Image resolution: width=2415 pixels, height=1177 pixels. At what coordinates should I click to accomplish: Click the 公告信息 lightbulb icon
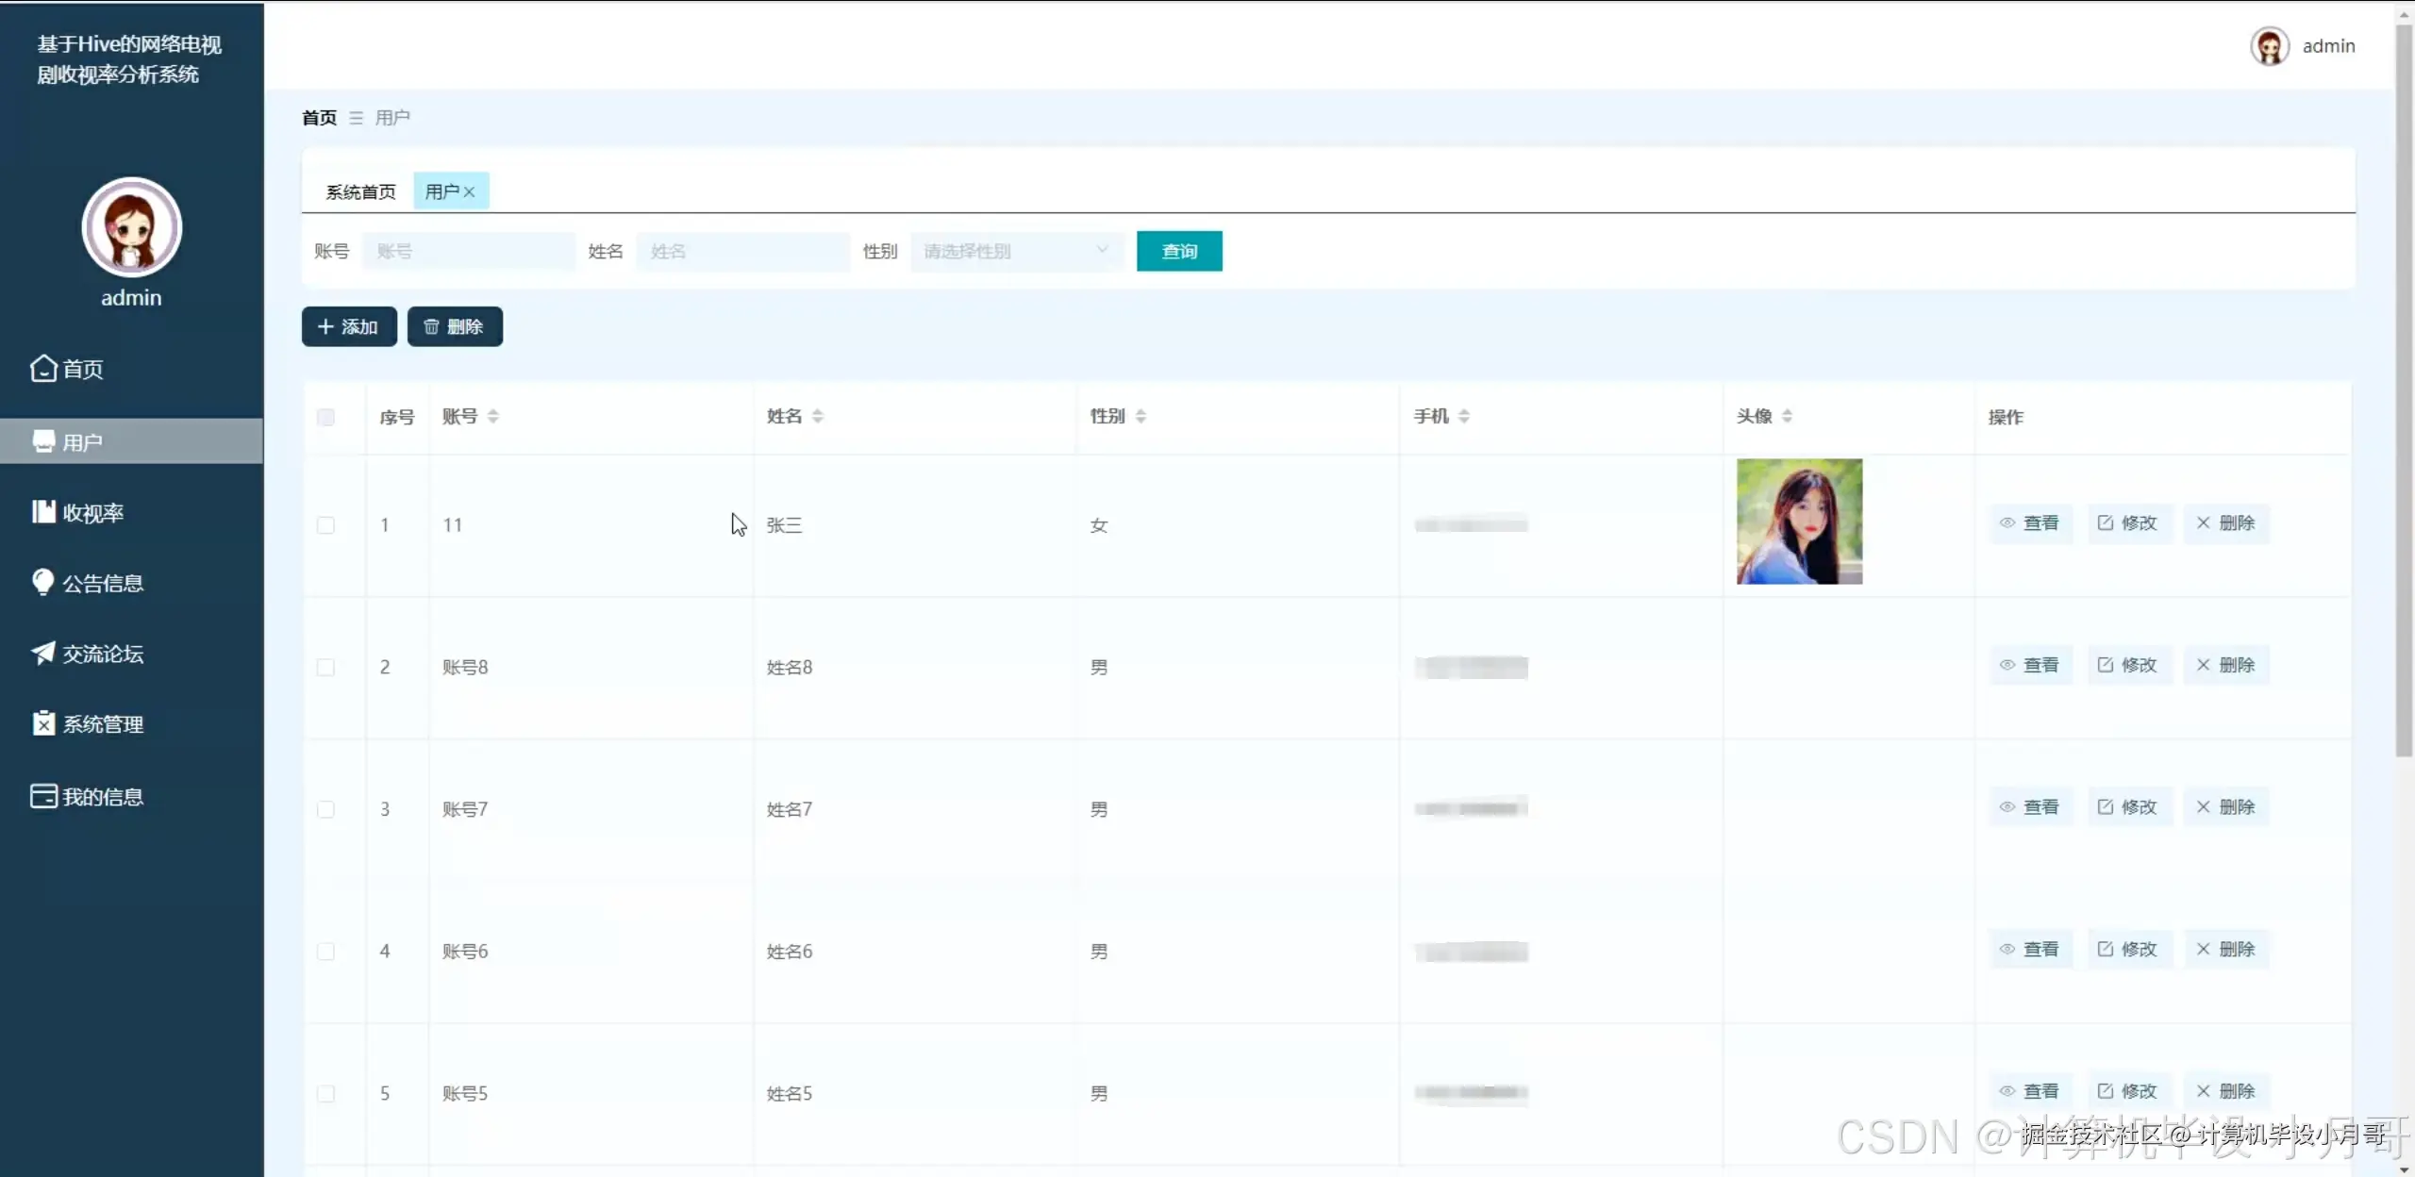point(43,582)
